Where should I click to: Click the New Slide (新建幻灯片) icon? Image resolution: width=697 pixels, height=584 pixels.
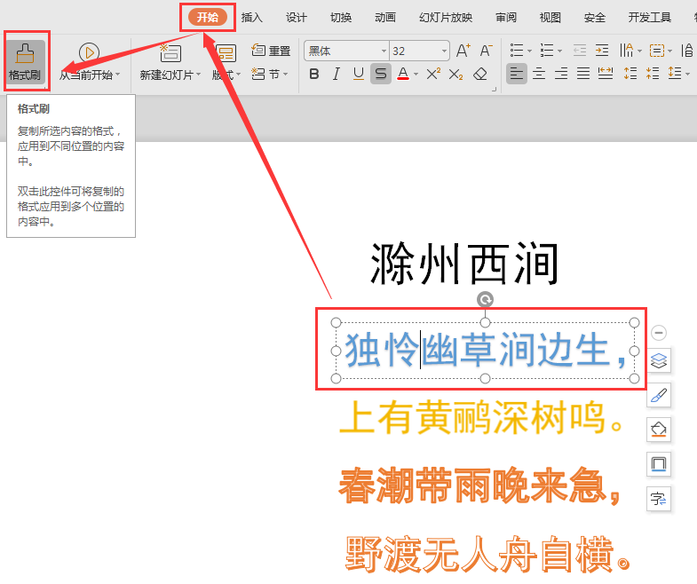pos(170,53)
